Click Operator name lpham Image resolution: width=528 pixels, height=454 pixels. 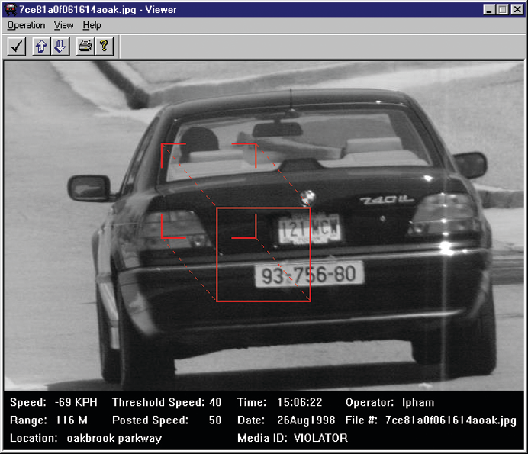tap(418, 402)
